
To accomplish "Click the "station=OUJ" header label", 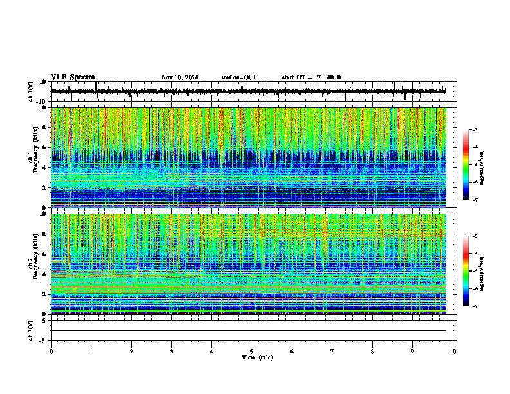I will [238, 77].
